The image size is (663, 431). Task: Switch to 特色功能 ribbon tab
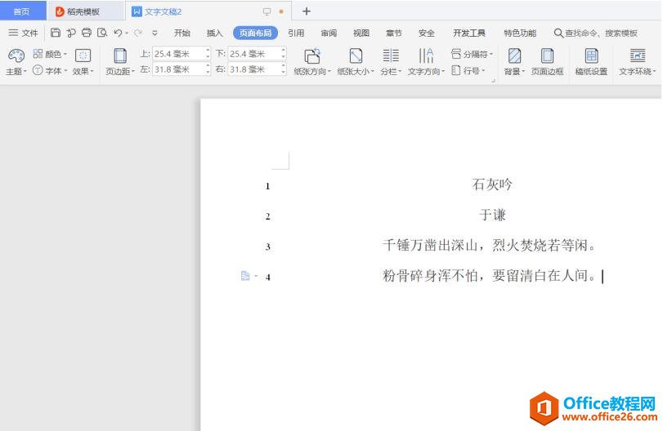coord(520,33)
